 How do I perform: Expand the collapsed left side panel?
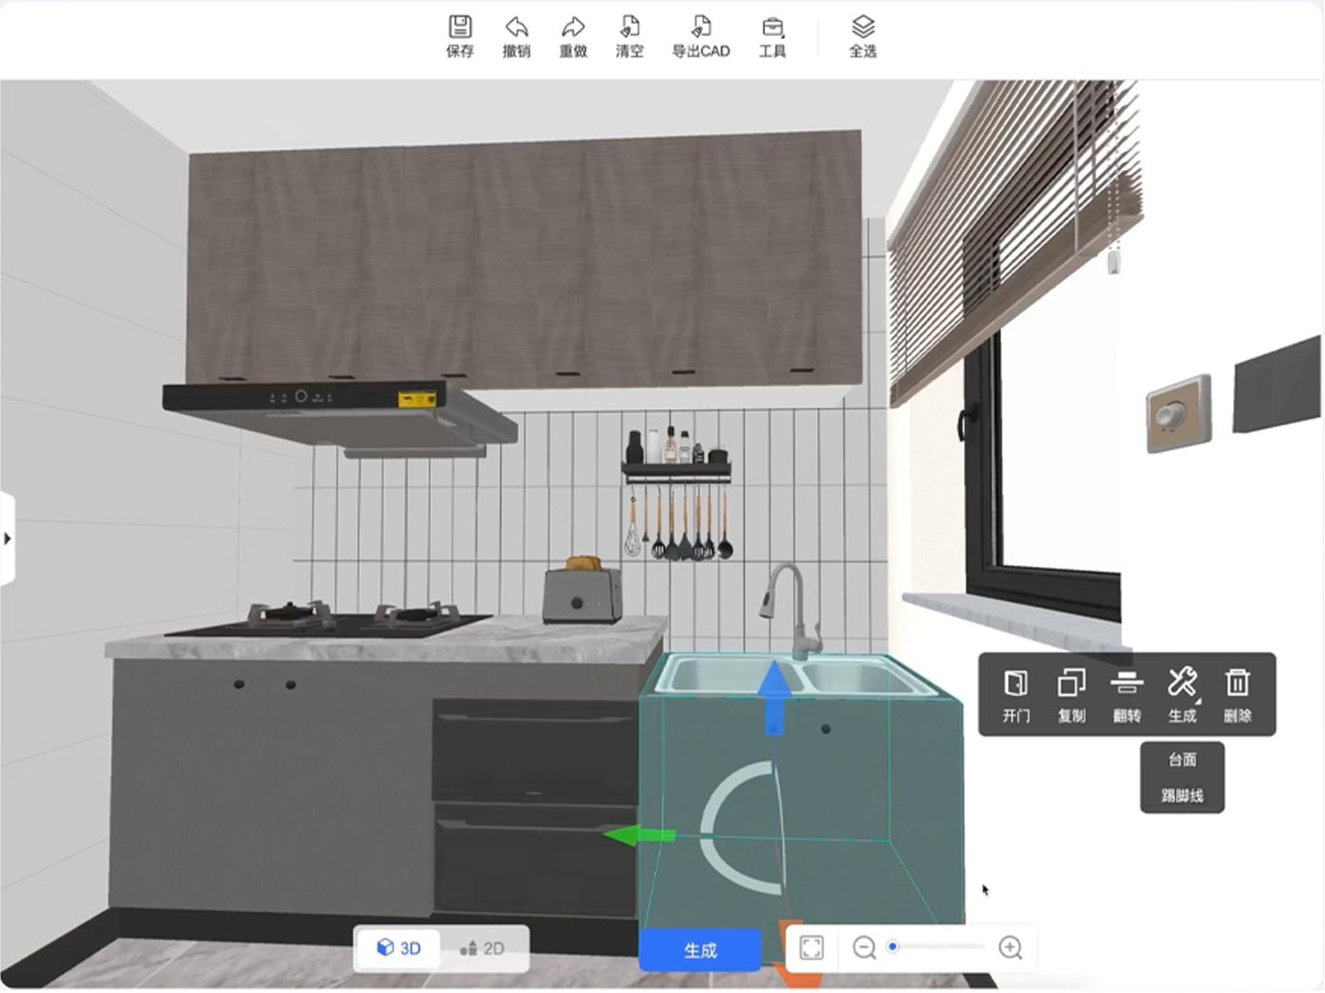coord(7,539)
